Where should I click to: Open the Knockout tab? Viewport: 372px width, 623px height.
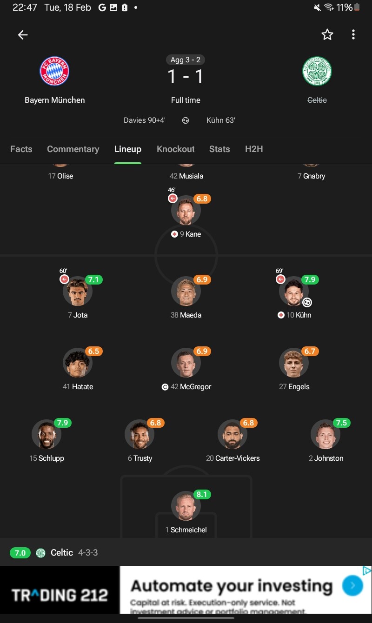tap(176, 149)
